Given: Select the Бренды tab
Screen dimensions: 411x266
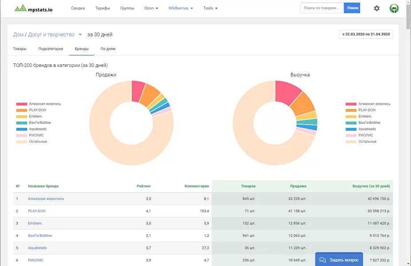Looking at the screenshot, I should (x=82, y=49).
